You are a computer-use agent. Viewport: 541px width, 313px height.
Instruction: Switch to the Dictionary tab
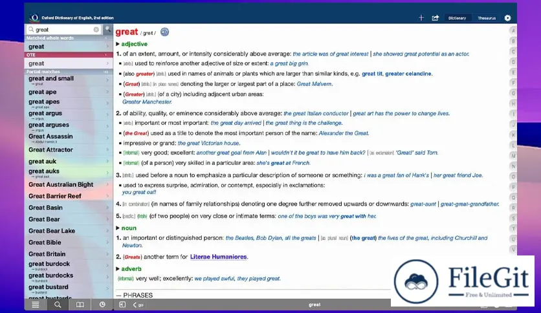[457, 18]
